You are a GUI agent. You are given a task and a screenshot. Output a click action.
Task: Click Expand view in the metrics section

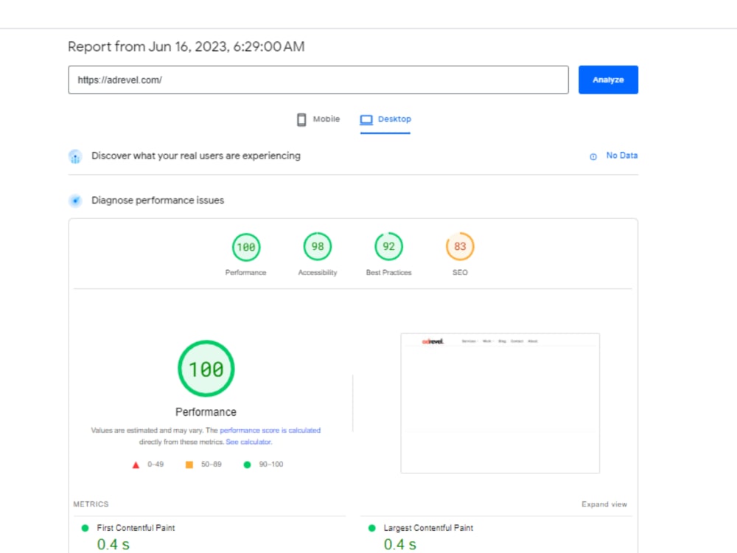click(x=604, y=504)
